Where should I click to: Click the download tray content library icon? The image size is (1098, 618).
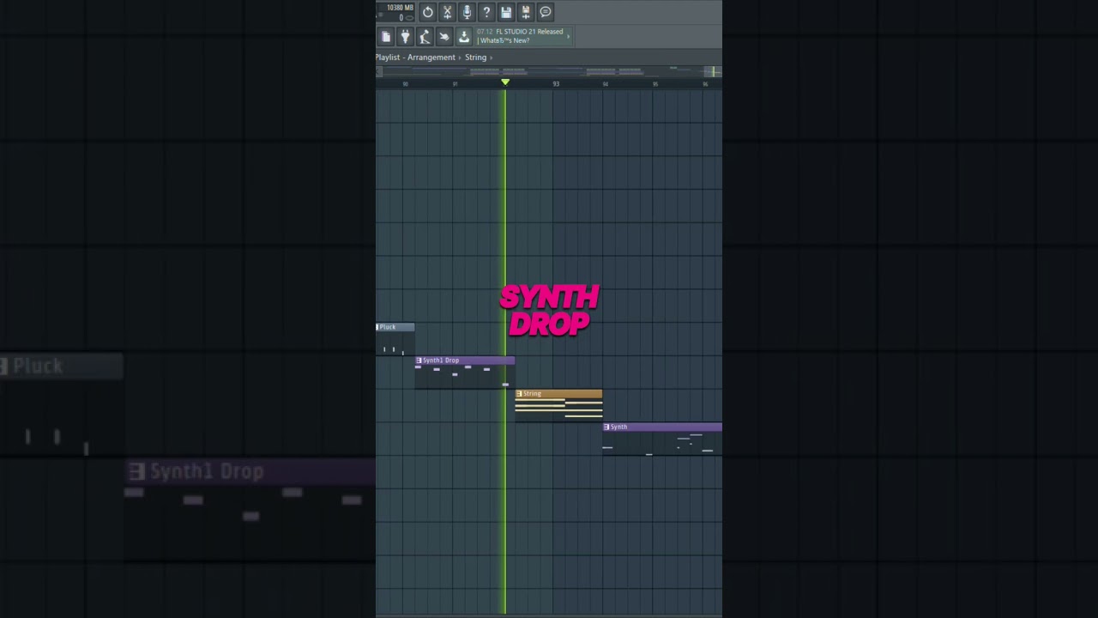(464, 36)
